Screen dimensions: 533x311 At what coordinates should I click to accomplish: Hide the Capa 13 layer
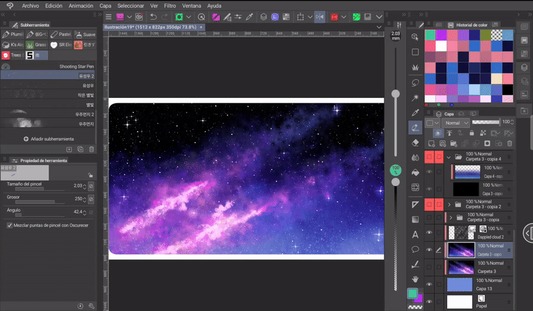coord(429,284)
